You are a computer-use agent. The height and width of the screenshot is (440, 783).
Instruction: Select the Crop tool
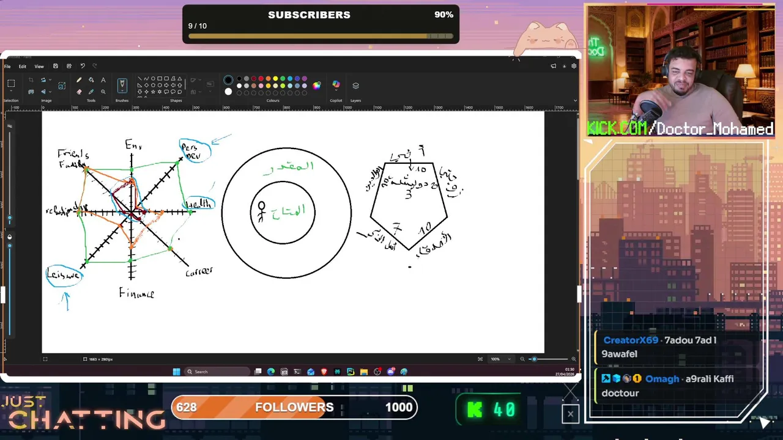click(31, 80)
